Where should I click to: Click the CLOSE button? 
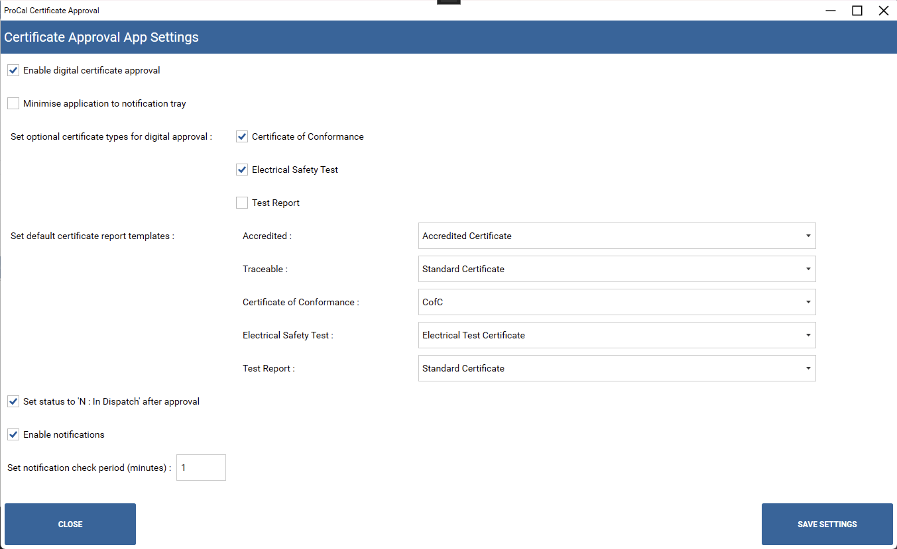[x=70, y=524]
